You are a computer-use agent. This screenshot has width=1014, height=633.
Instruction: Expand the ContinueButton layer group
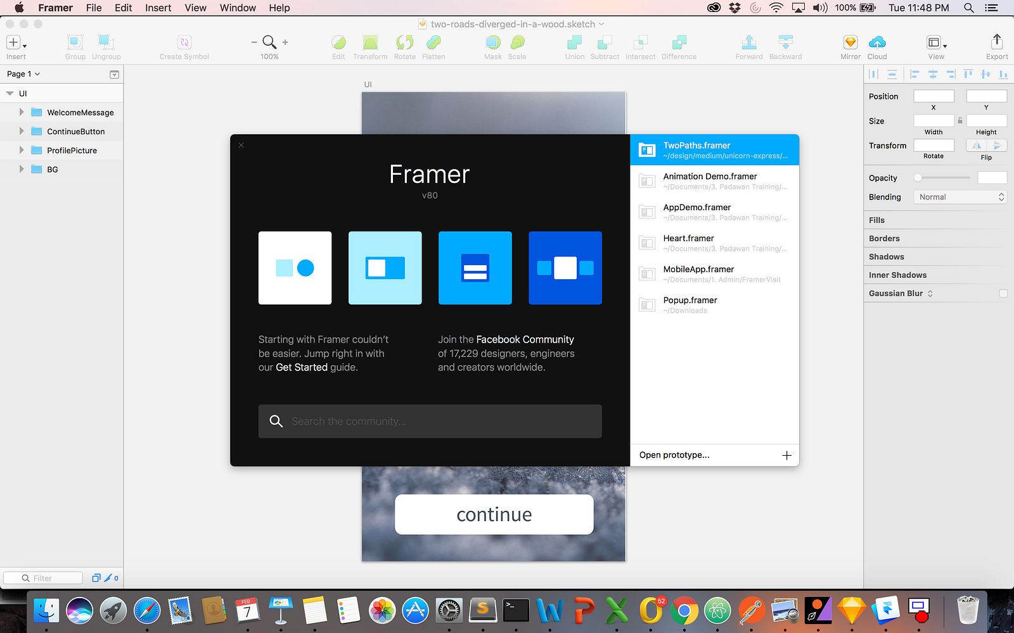[22, 131]
